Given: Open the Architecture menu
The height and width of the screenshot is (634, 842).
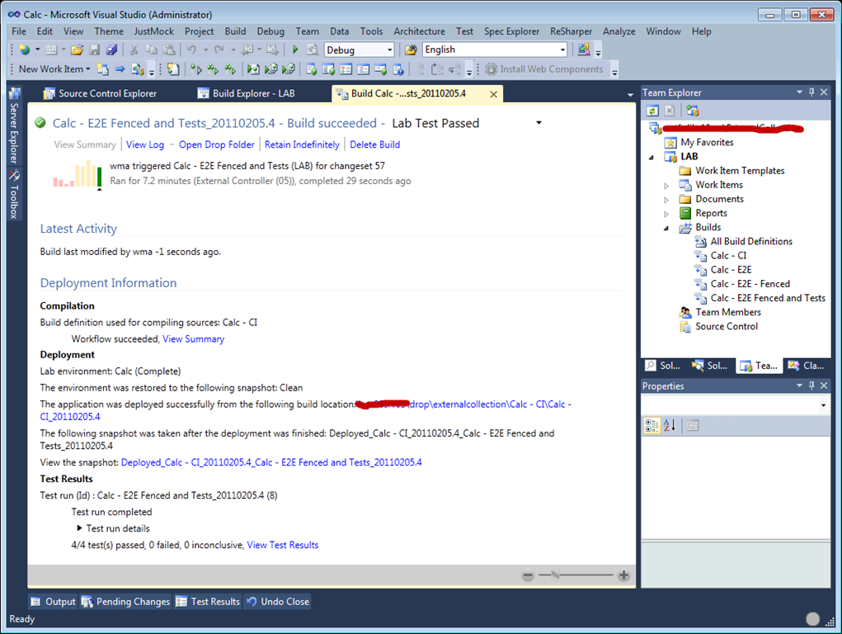Looking at the screenshot, I should tap(419, 31).
